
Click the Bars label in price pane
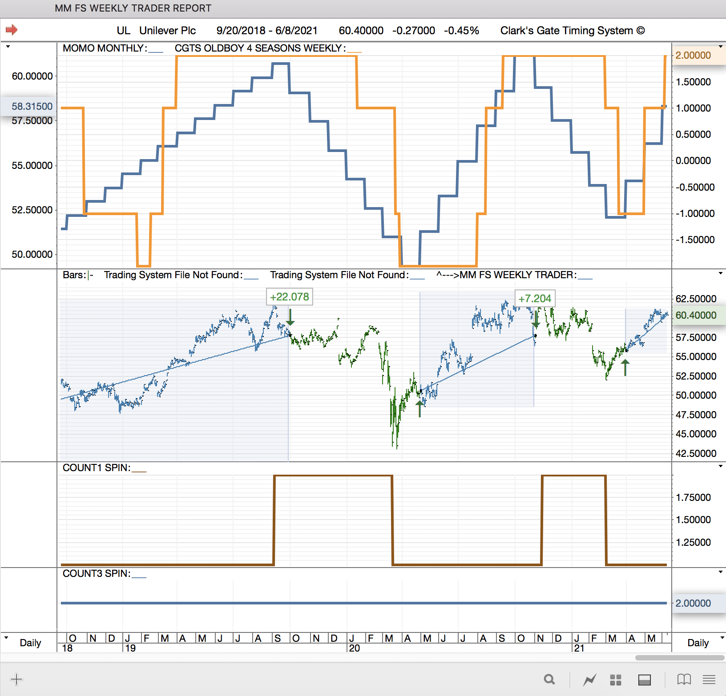[74, 275]
